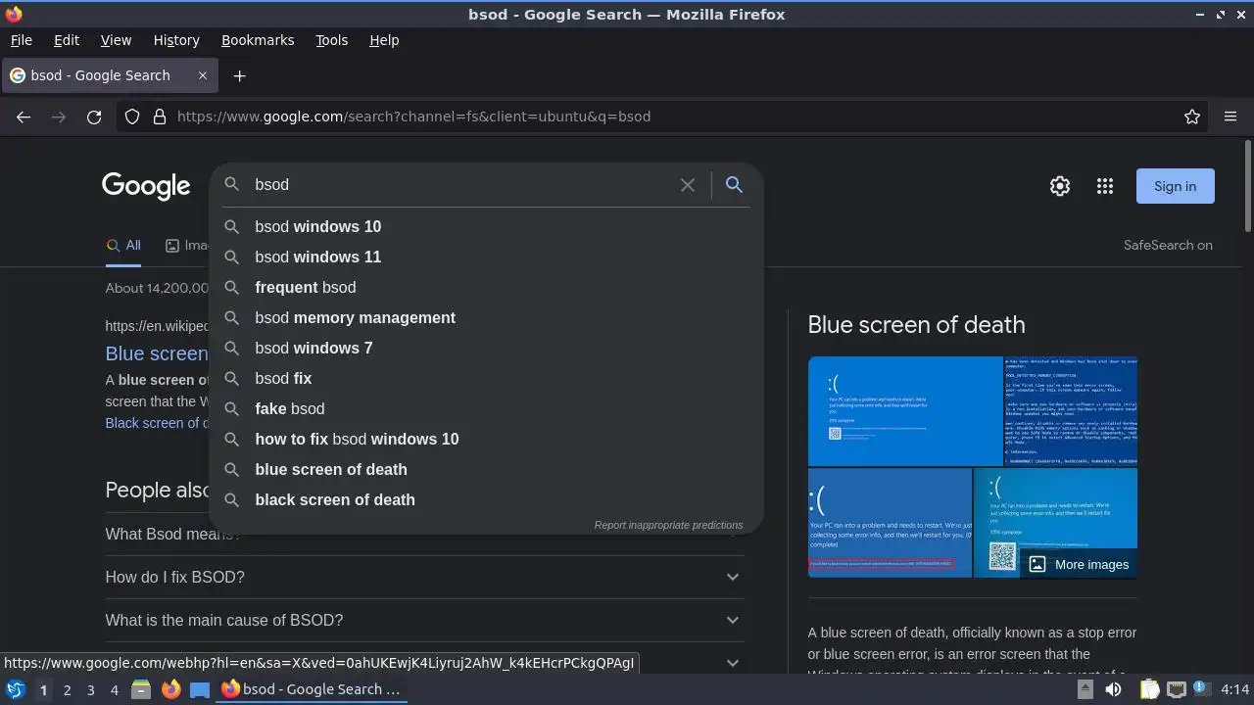Click the network tray icon

click(x=1177, y=689)
